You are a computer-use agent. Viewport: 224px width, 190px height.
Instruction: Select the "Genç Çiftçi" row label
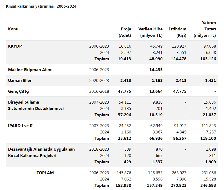pyautogui.click(x=19, y=91)
